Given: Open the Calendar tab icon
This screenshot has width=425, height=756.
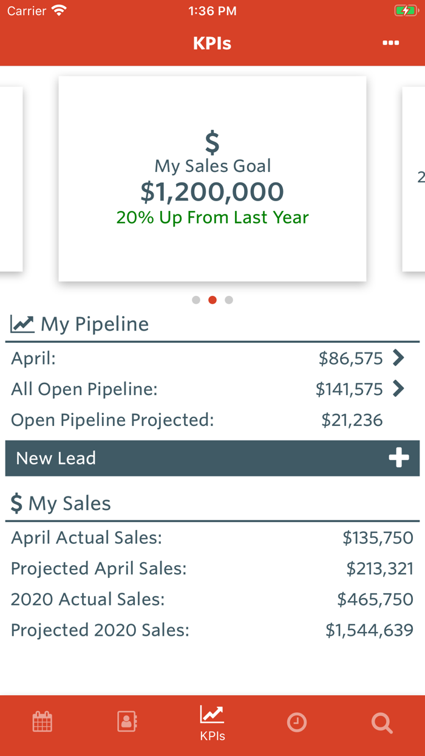Looking at the screenshot, I should (42, 723).
